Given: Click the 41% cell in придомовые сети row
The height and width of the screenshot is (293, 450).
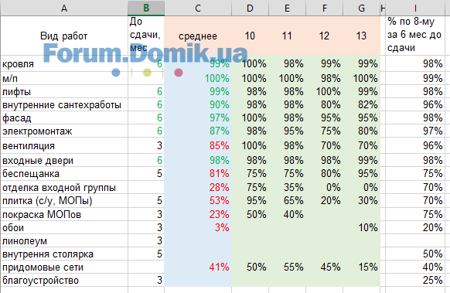Looking at the screenshot, I should pos(198,267).
